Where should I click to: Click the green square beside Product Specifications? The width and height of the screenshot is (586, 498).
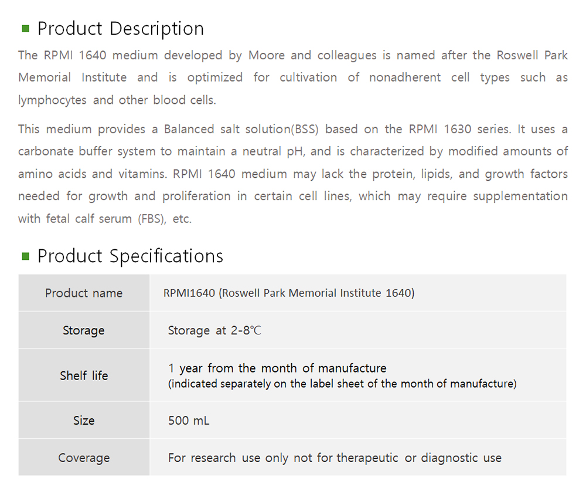pos(25,256)
